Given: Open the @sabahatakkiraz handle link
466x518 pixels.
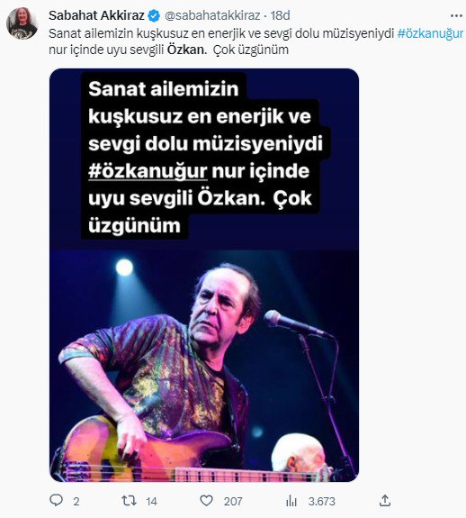Looking at the screenshot, I should [x=212, y=15].
